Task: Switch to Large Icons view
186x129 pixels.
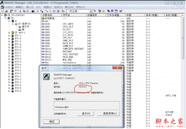Action: [47, 11]
